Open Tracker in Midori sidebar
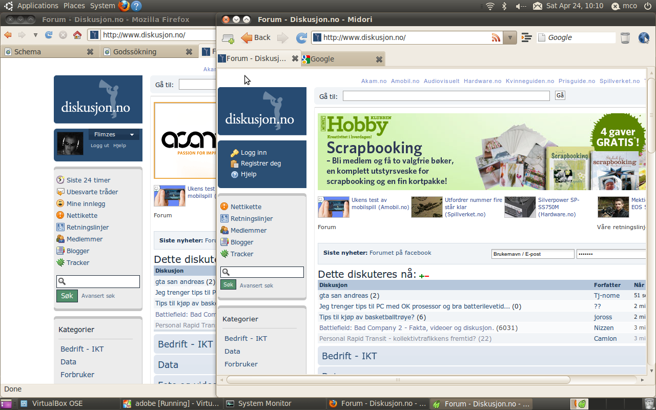Image resolution: width=656 pixels, height=410 pixels. pyautogui.click(x=242, y=254)
